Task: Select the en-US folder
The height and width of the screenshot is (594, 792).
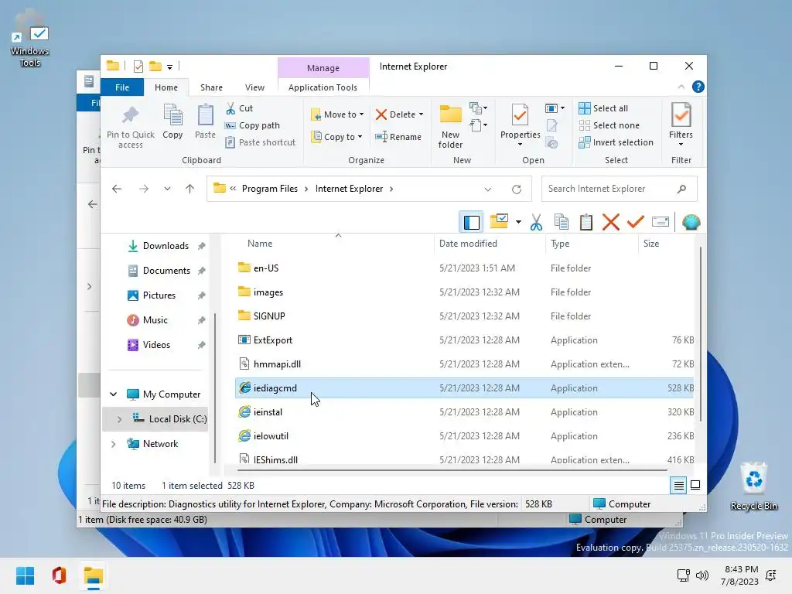Action: coord(464,268)
